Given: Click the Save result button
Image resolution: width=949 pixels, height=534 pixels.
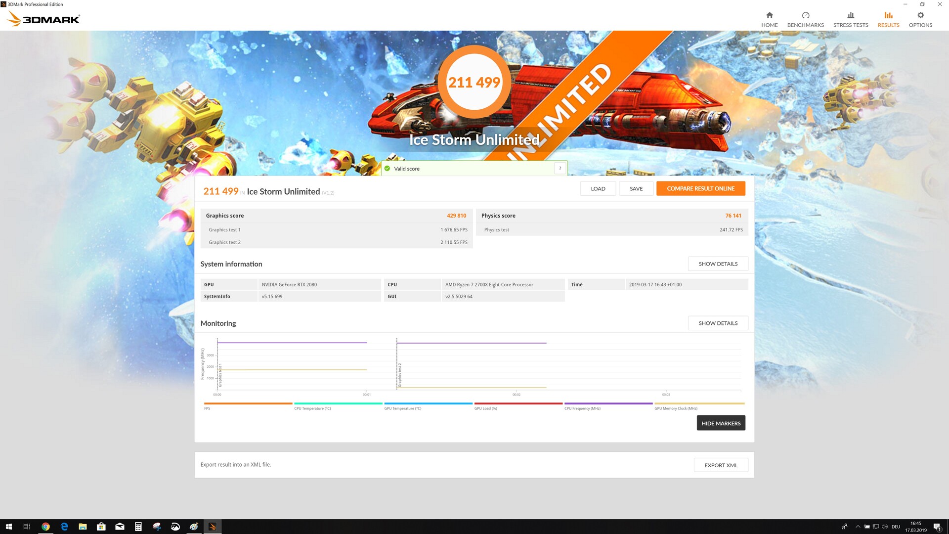Looking at the screenshot, I should click(636, 188).
